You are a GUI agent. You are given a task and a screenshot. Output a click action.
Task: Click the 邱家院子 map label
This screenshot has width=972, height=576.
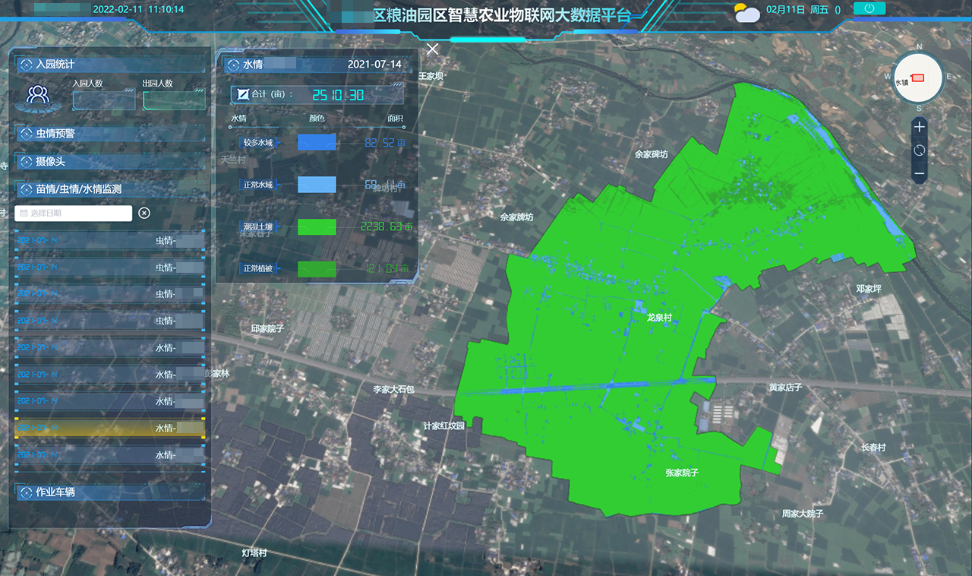[x=267, y=328]
